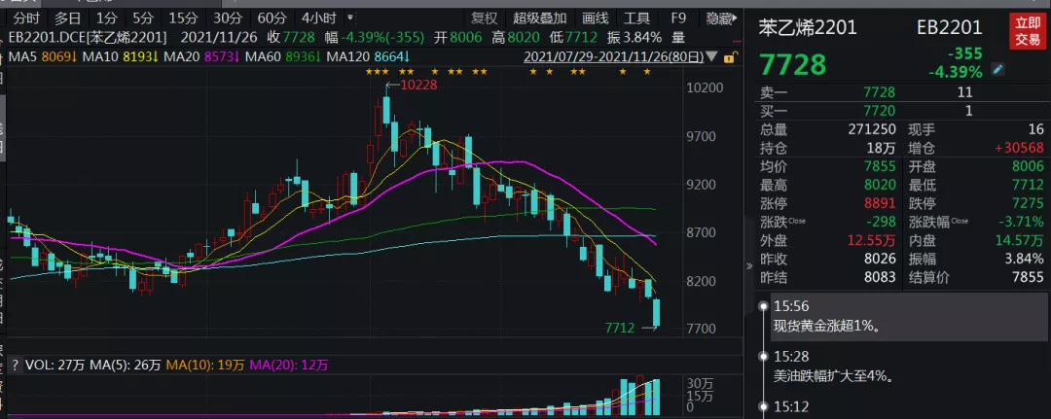Click the MA(10): 19万 volume label

click(205, 366)
